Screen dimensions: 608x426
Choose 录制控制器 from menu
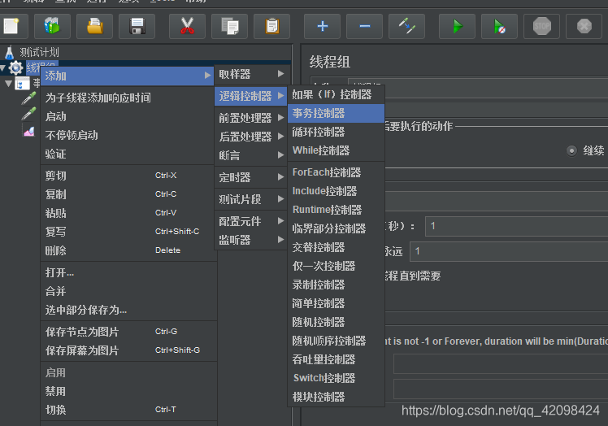[x=336, y=285]
